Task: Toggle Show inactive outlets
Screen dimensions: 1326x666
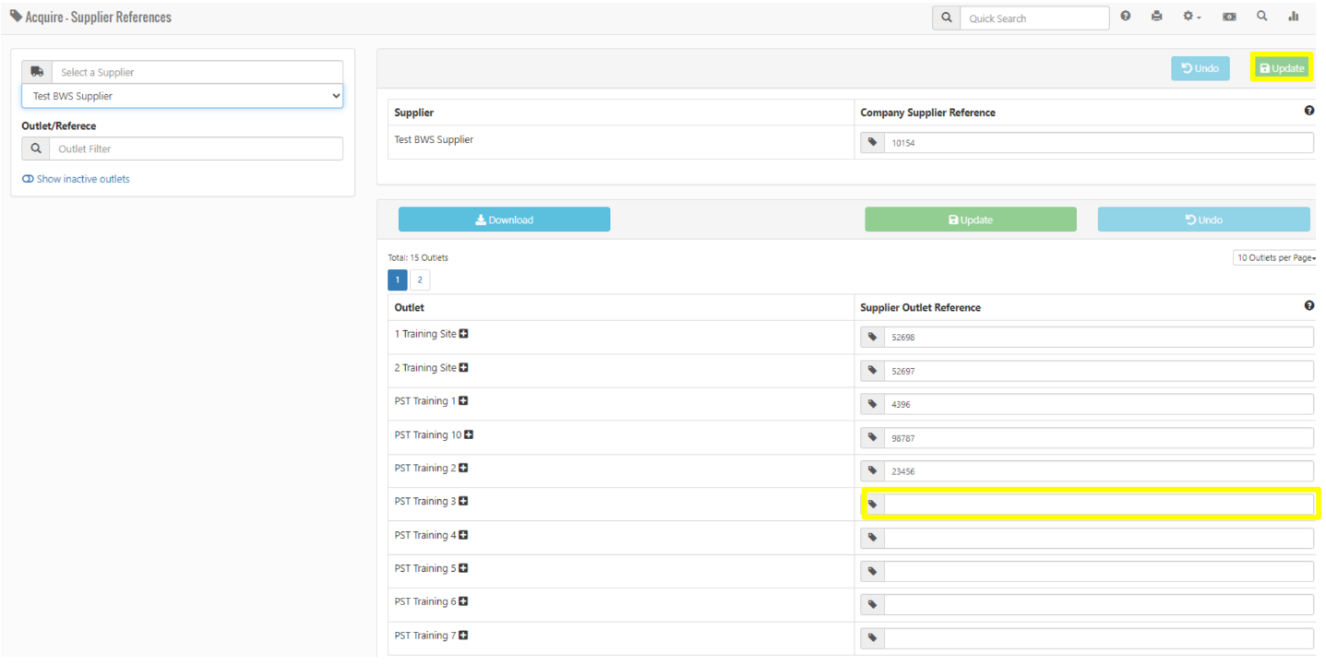Action: [76, 179]
